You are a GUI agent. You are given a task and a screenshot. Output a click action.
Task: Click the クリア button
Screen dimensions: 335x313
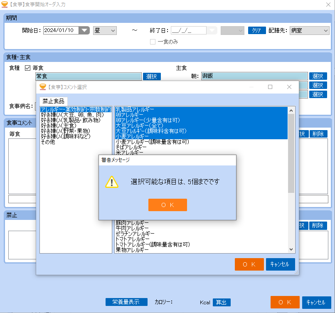(257, 30)
